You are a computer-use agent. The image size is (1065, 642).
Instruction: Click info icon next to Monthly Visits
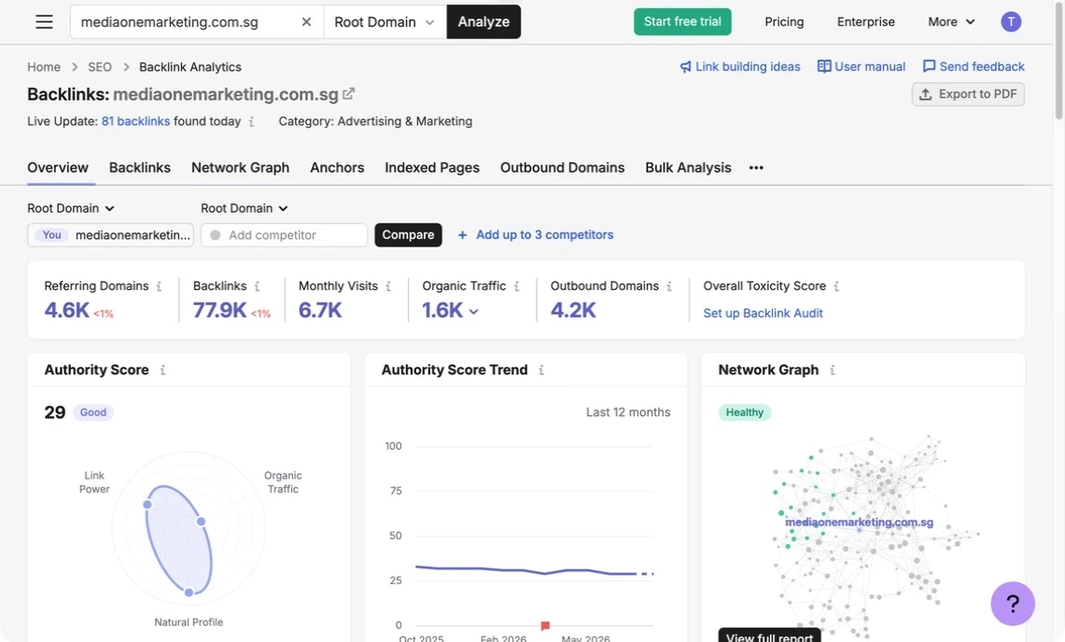tap(388, 286)
